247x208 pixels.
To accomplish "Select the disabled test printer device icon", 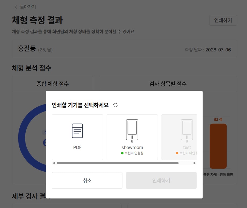I will tap(187, 131).
